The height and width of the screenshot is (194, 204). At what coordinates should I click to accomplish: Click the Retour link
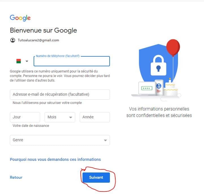(x=16, y=177)
